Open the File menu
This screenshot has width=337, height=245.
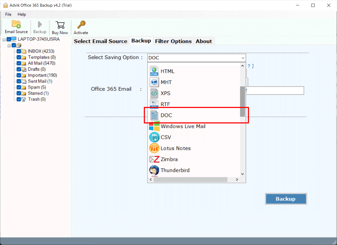pyautogui.click(x=8, y=14)
